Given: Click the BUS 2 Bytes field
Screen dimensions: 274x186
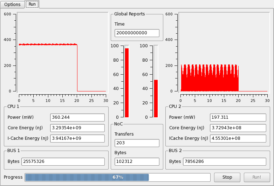Looking at the screenshot, I should pos(225,161).
